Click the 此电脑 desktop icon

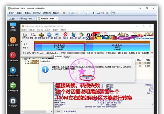13,27
